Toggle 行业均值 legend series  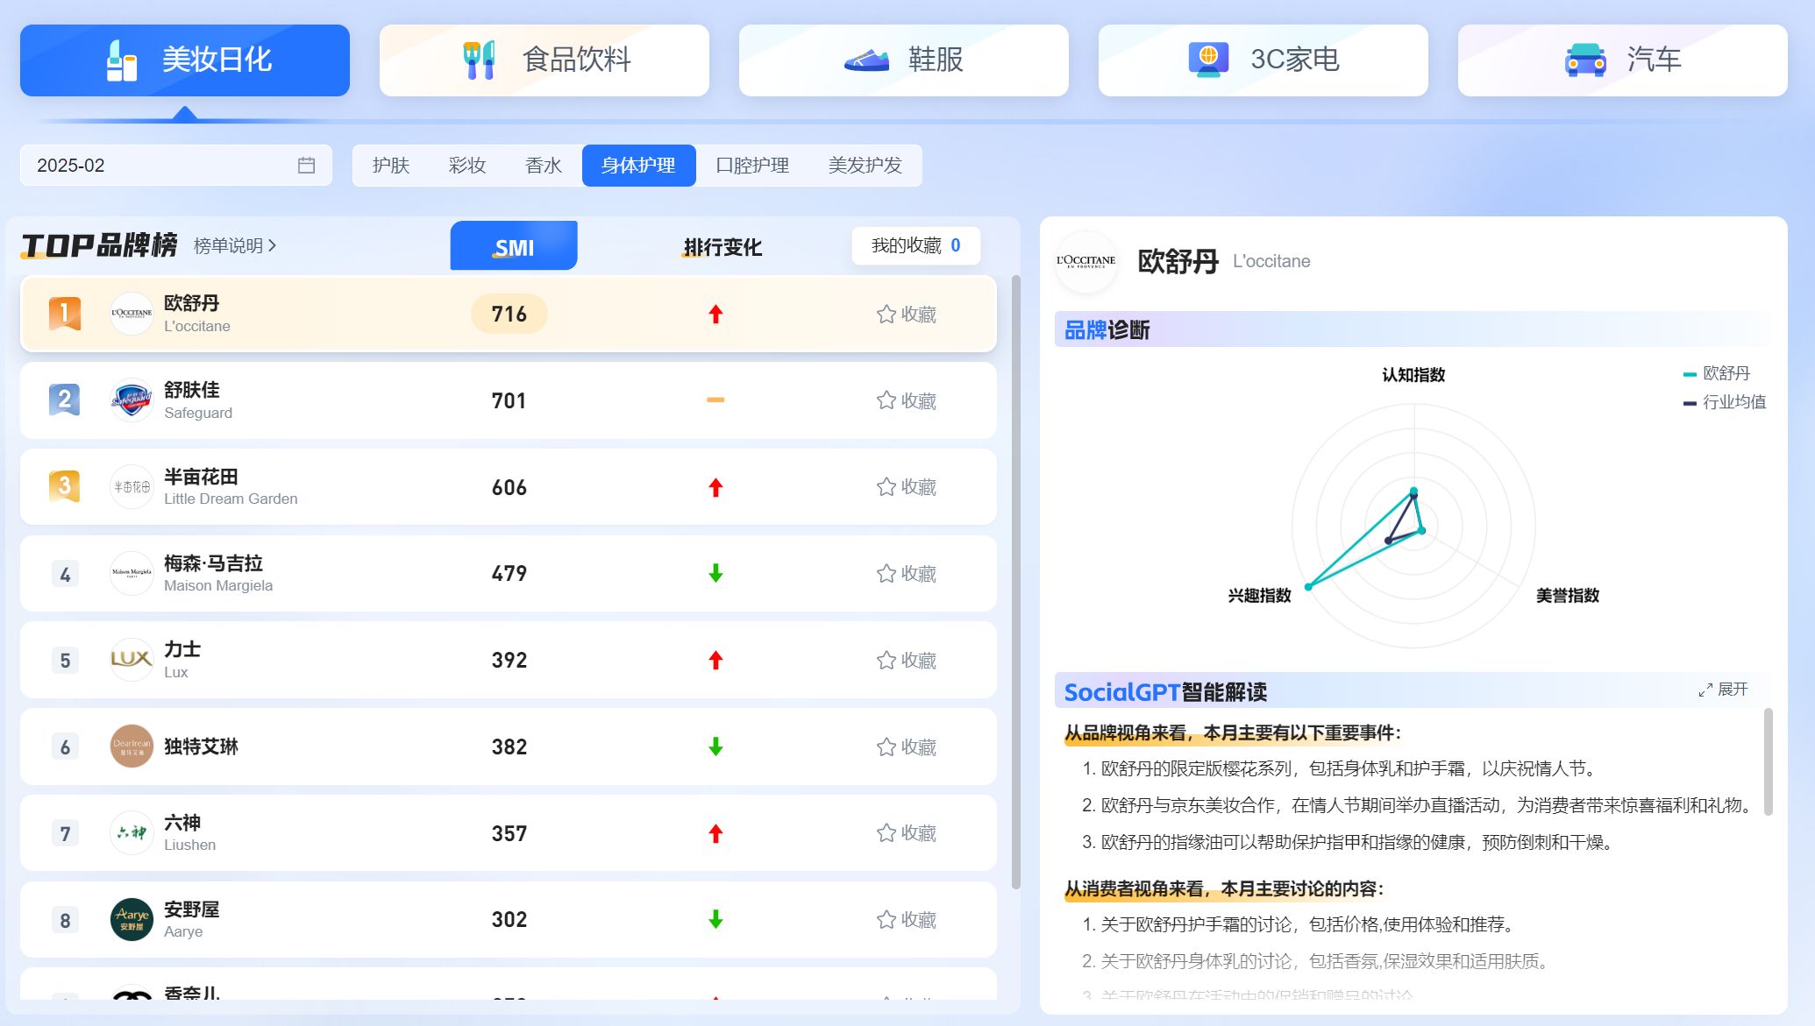coord(1724,402)
